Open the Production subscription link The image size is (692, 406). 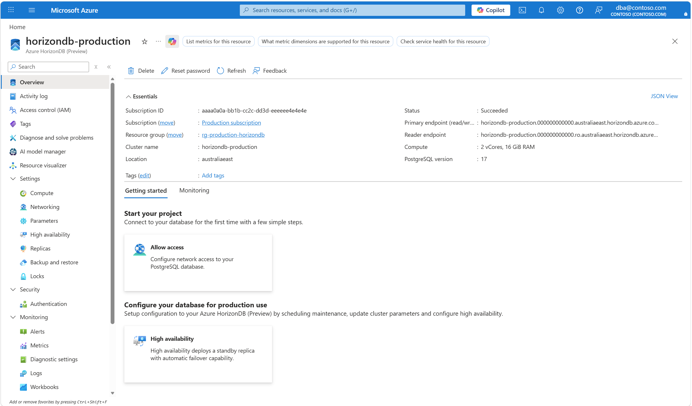pos(231,123)
